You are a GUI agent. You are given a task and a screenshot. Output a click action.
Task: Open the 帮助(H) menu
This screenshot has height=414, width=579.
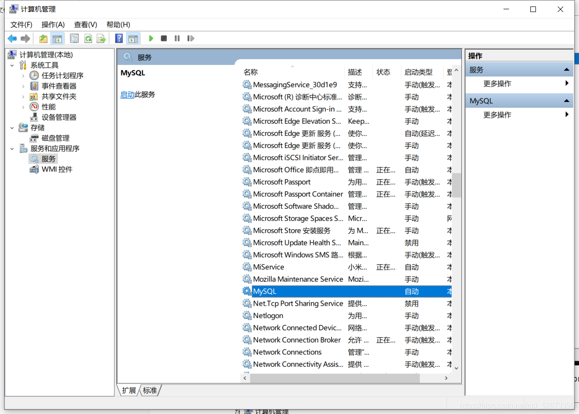[x=118, y=25]
